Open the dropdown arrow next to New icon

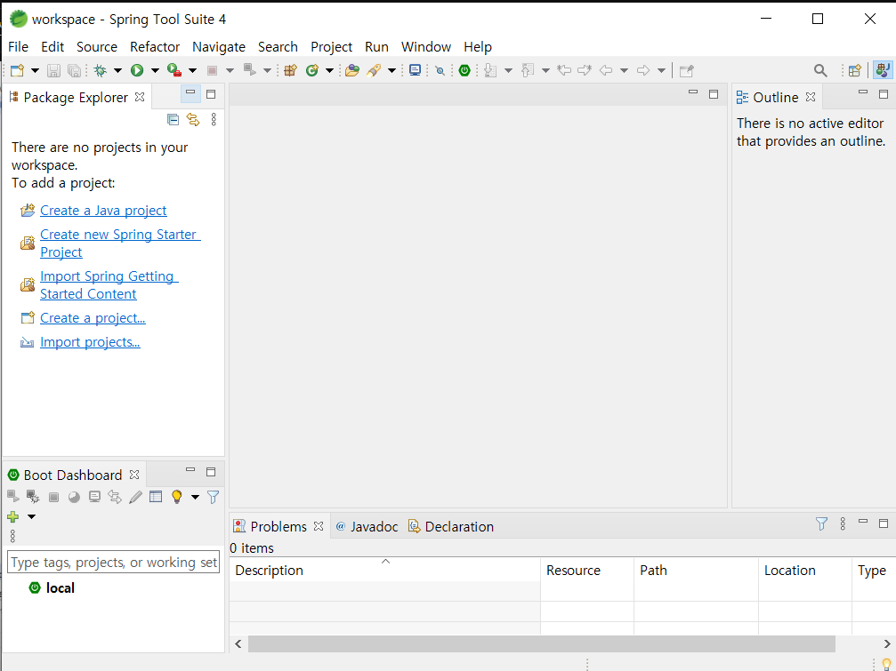[35, 71]
